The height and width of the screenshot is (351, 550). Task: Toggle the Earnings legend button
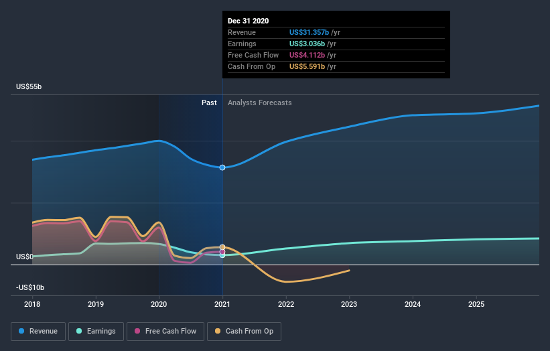pyautogui.click(x=96, y=332)
